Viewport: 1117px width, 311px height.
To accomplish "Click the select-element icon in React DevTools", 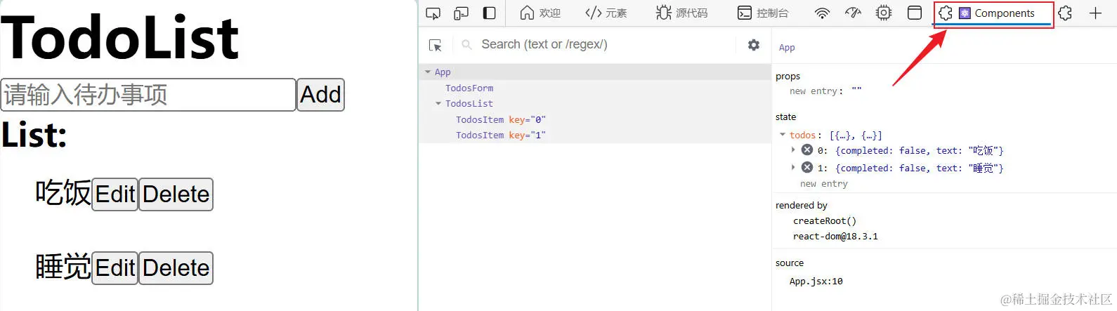I will coord(436,45).
